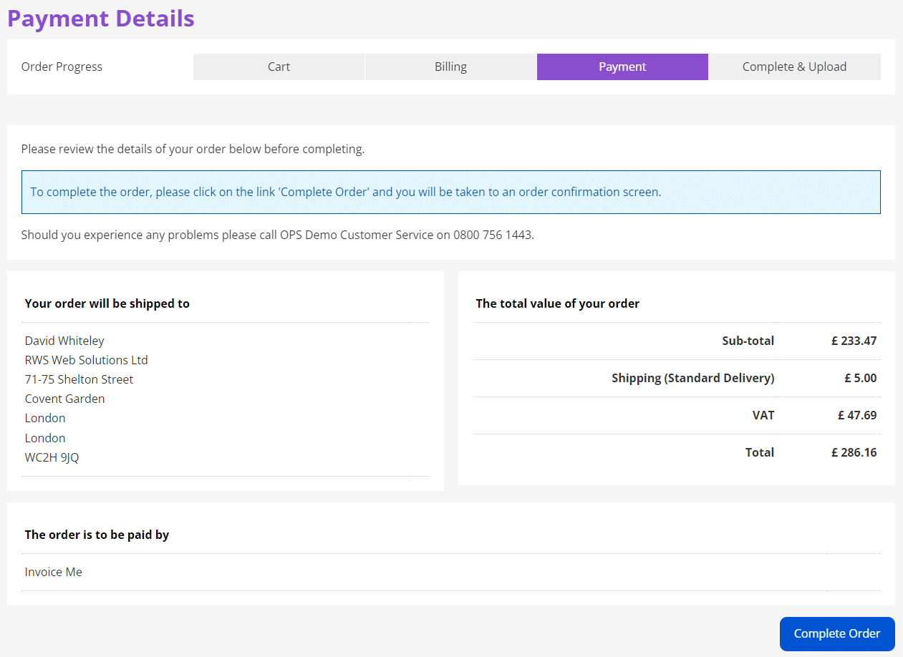The width and height of the screenshot is (903, 657).
Task: Jump to Complete & Upload step
Action: click(x=794, y=67)
